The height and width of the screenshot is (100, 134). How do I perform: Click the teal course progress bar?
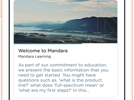click(x=48, y=44)
